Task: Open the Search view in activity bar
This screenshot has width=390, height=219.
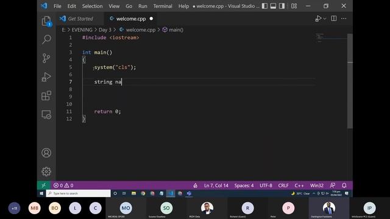Action: [x=46, y=39]
